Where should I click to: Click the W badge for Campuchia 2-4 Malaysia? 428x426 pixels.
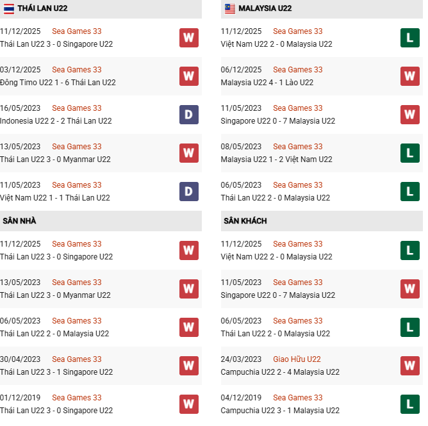(410, 366)
